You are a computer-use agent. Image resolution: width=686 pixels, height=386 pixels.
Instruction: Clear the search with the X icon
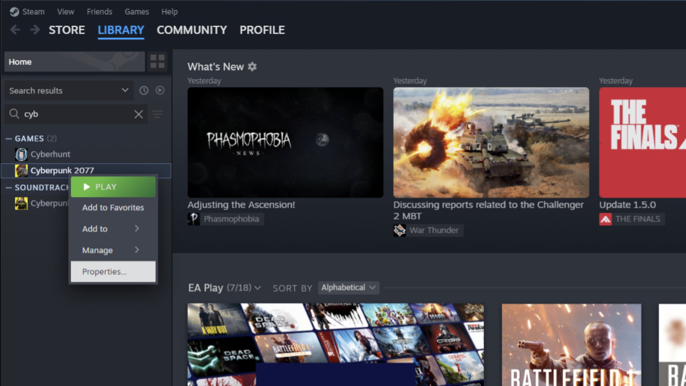coord(139,114)
